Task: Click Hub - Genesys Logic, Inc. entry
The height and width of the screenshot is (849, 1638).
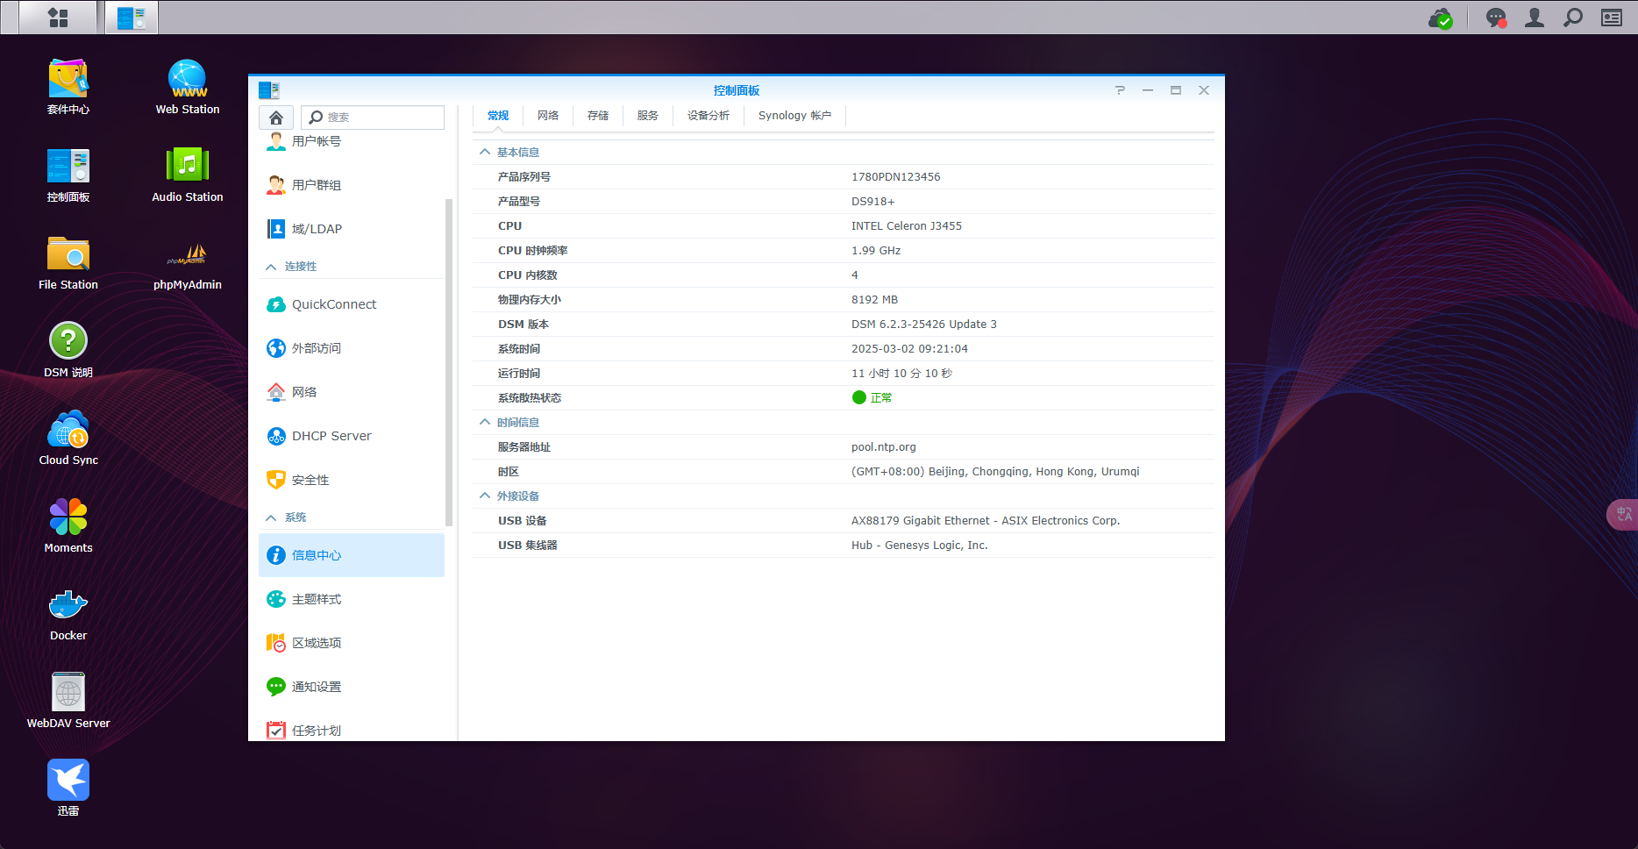Action: 920,546
